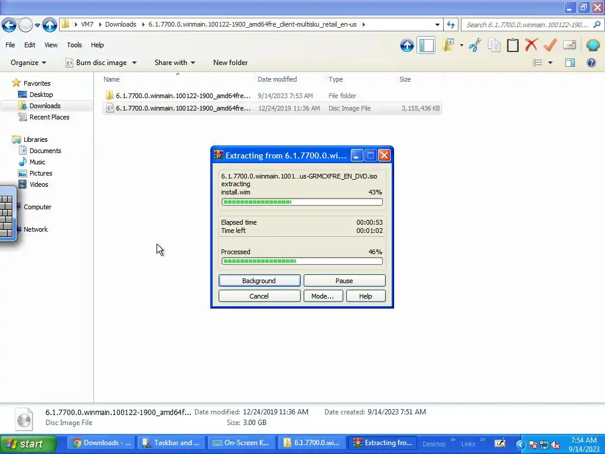
Task: Click Background button in extraction dialog
Action: point(259,281)
